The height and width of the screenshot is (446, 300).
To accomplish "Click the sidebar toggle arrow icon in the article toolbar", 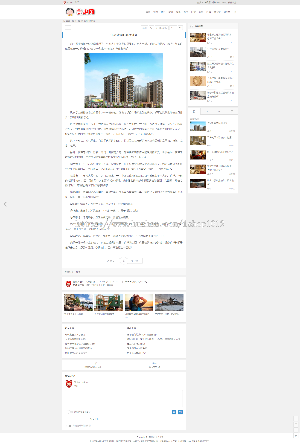I will [180, 28].
